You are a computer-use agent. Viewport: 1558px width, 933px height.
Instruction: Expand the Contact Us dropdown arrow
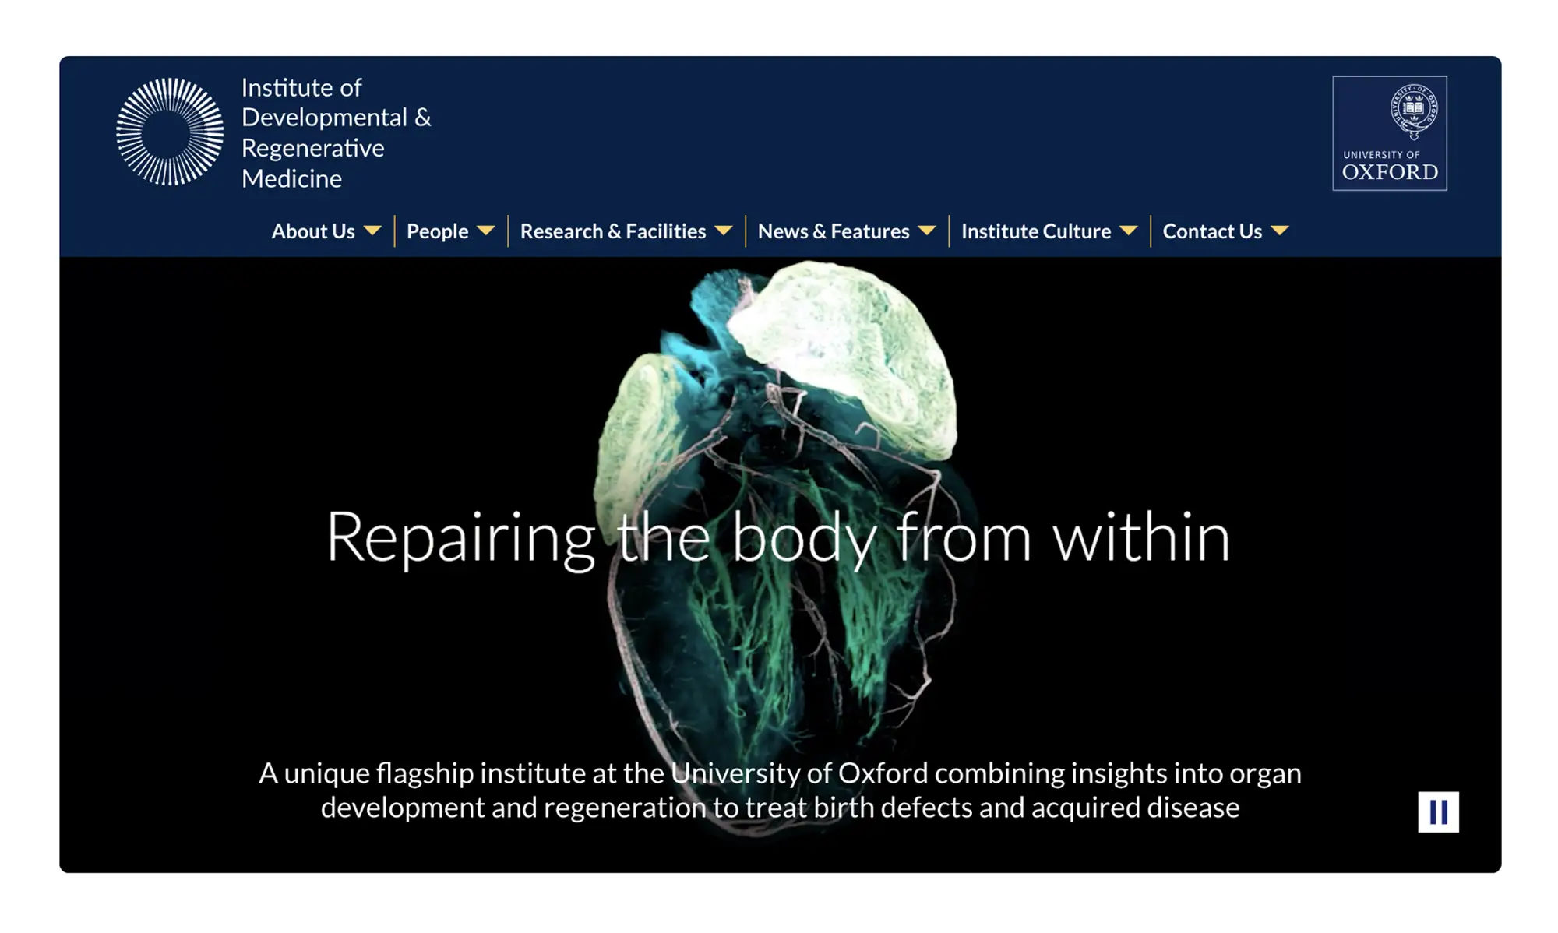point(1280,231)
